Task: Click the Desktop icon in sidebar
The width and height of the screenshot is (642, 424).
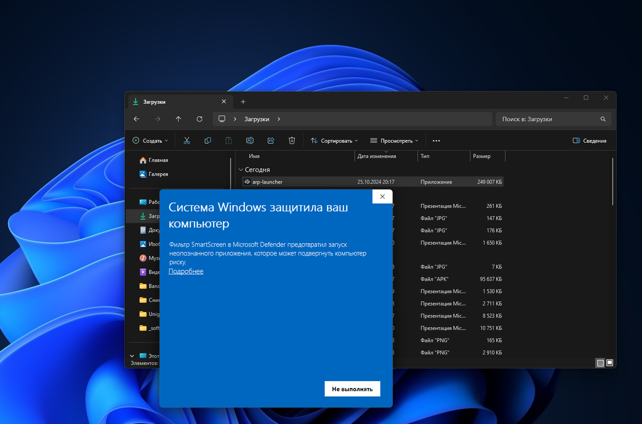Action: [x=143, y=202]
